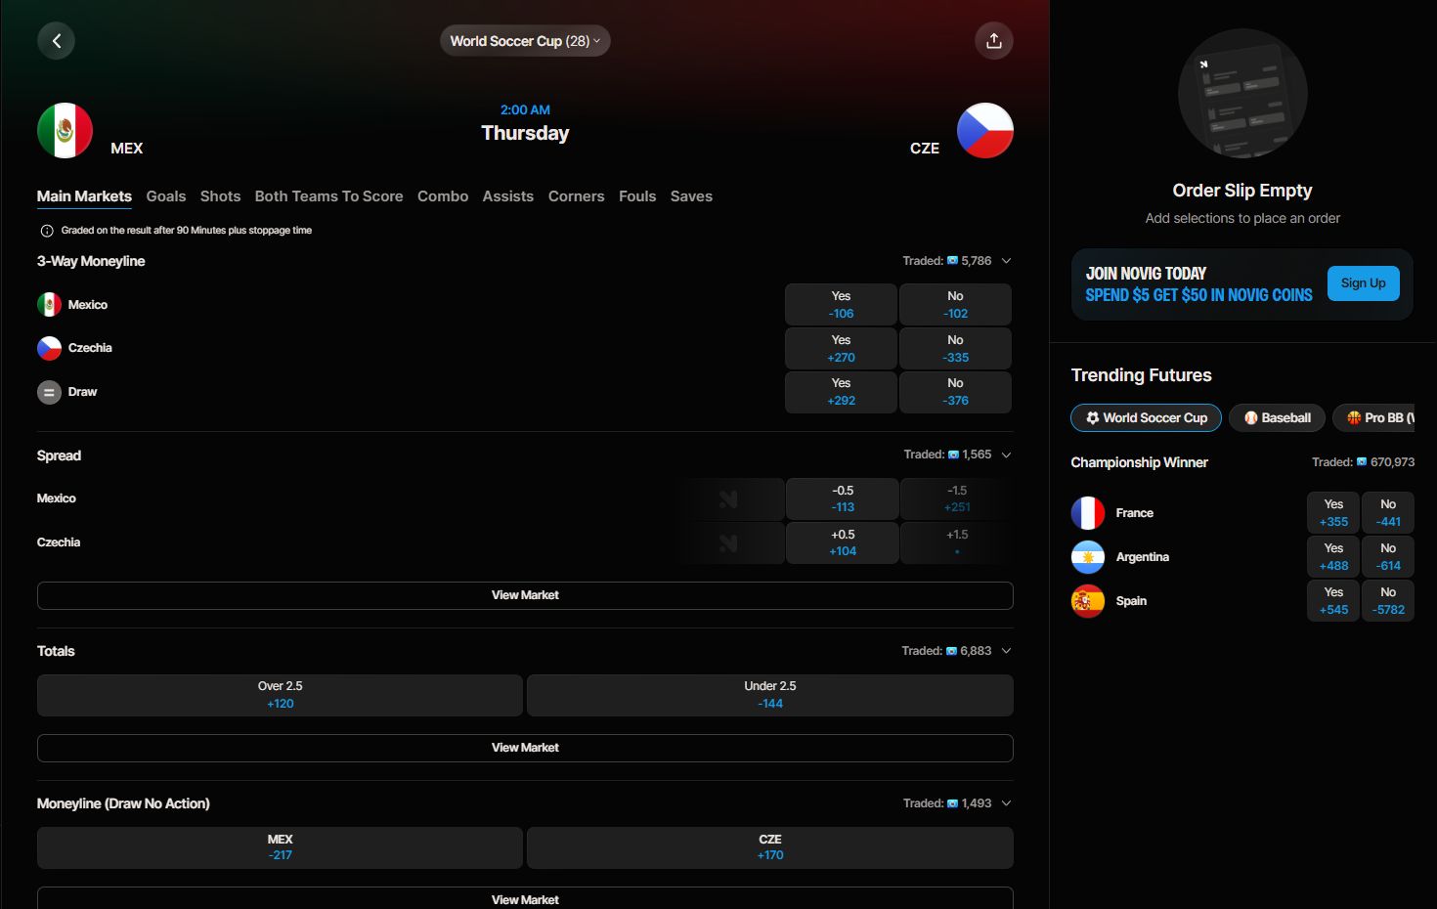The width and height of the screenshot is (1437, 909).
Task: Click View Market under Draw No Action
Action: point(525,898)
